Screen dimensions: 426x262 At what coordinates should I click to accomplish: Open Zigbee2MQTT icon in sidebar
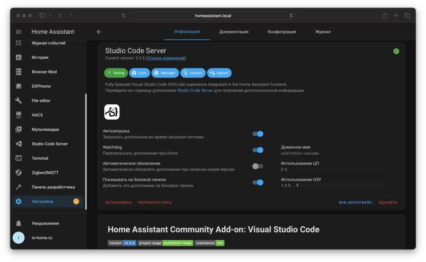pos(18,173)
